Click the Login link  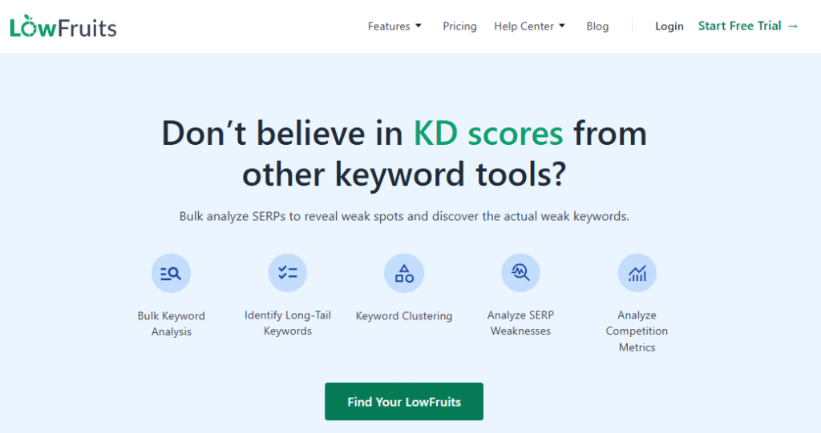669,26
